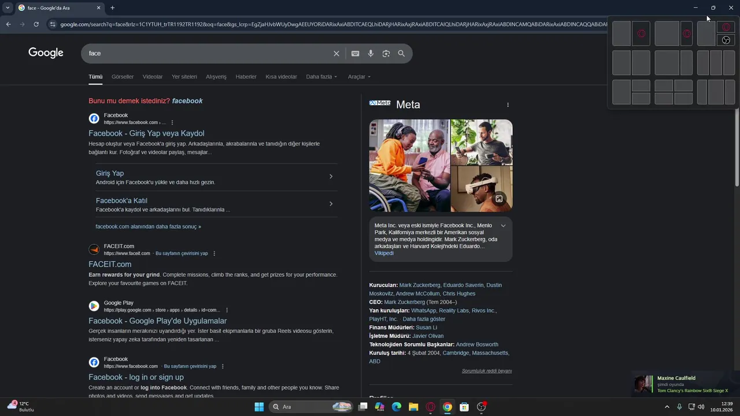Open a new Chrome tab
Screen dimensions: 740x416
pyautogui.click(x=112, y=8)
